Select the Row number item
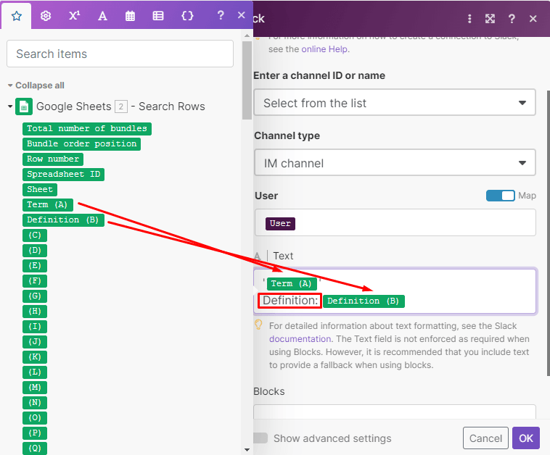Screen dimensions: 550x455 (53, 159)
